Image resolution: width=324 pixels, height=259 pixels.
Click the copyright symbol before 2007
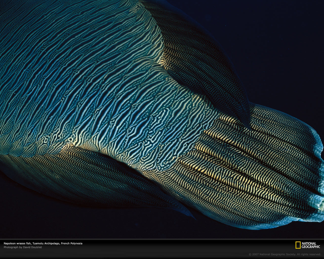[250, 254]
